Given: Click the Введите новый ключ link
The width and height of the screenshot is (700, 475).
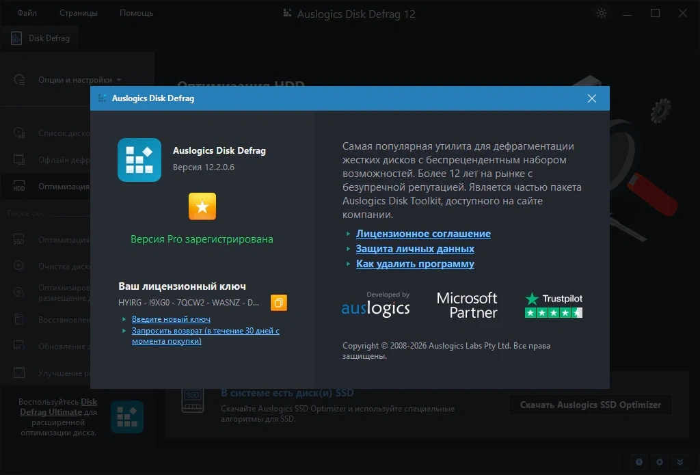Looking at the screenshot, I should (x=171, y=319).
